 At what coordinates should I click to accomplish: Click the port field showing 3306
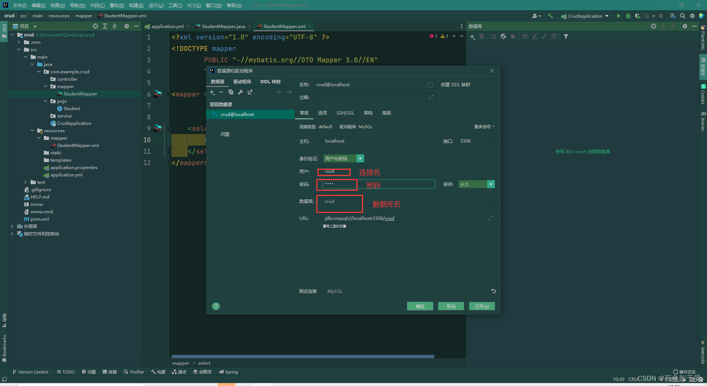476,141
